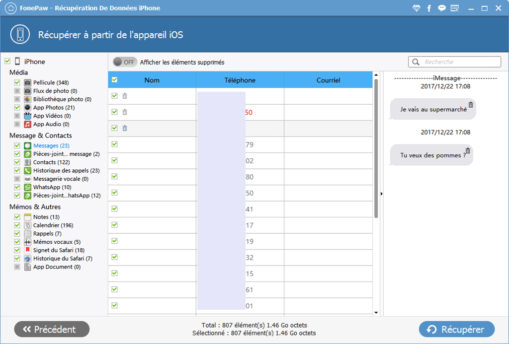This screenshot has height=344, width=509.
Task: Select Contacts (122) category
Action: click(51, 162)
